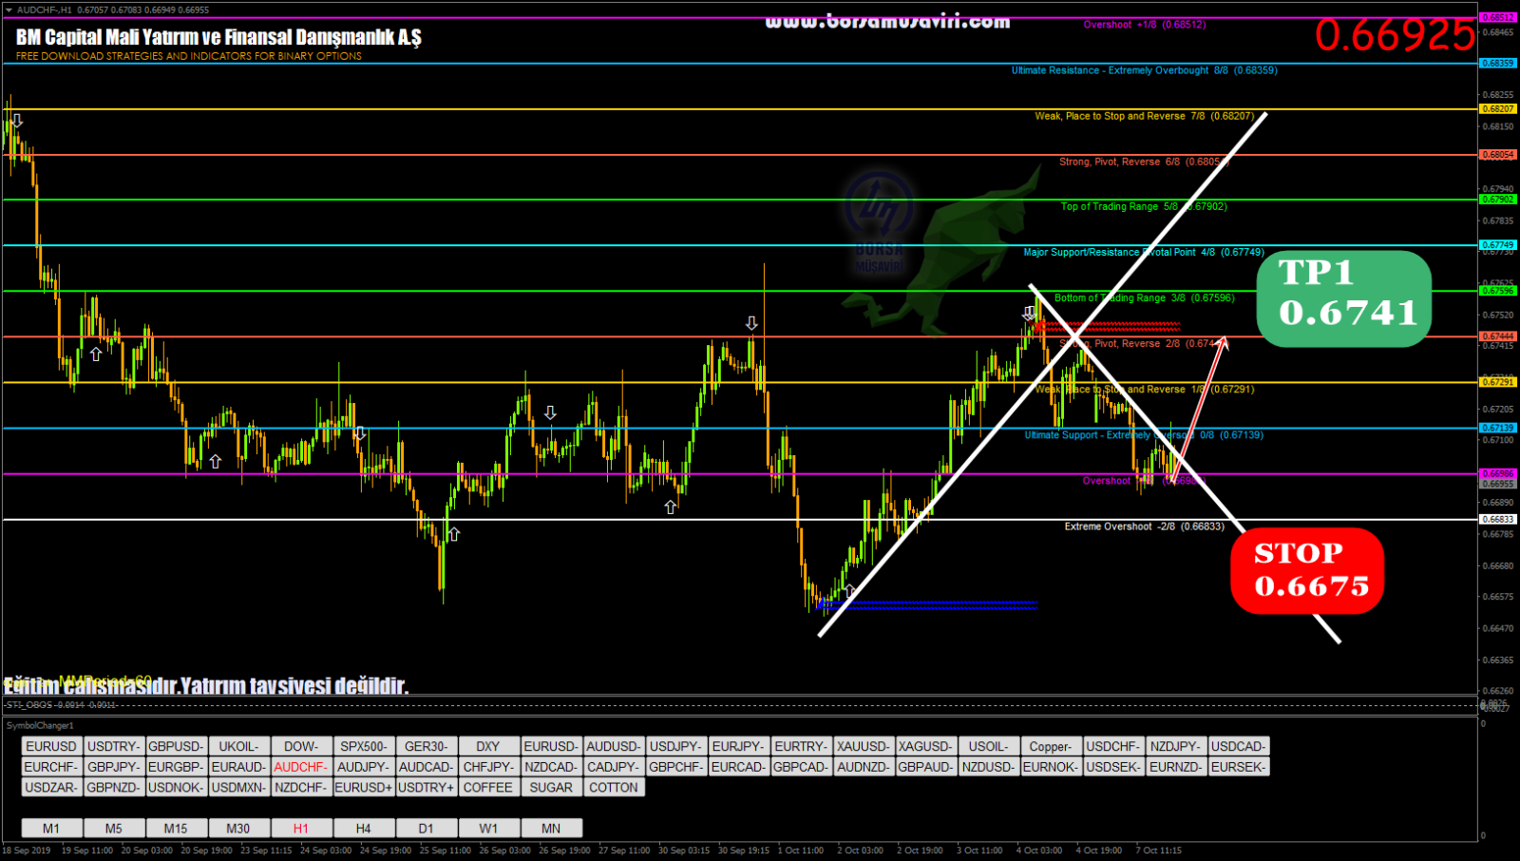This screenshot has height=861, width=1520.
Task: Click the red STOP 0.6675 label
Action: (x=1307, y=570)
